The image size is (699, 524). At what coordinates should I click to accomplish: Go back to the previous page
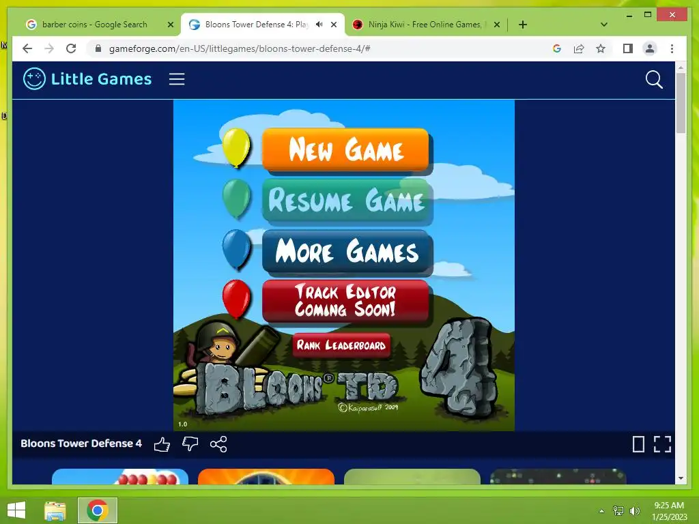tap(27, 48)
